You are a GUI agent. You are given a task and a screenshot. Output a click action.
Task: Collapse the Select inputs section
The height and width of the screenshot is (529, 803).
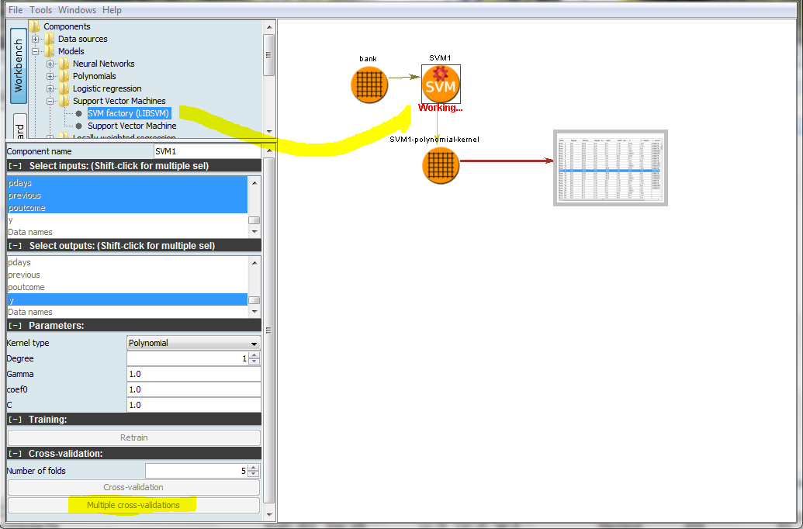(x=15, y=166)
